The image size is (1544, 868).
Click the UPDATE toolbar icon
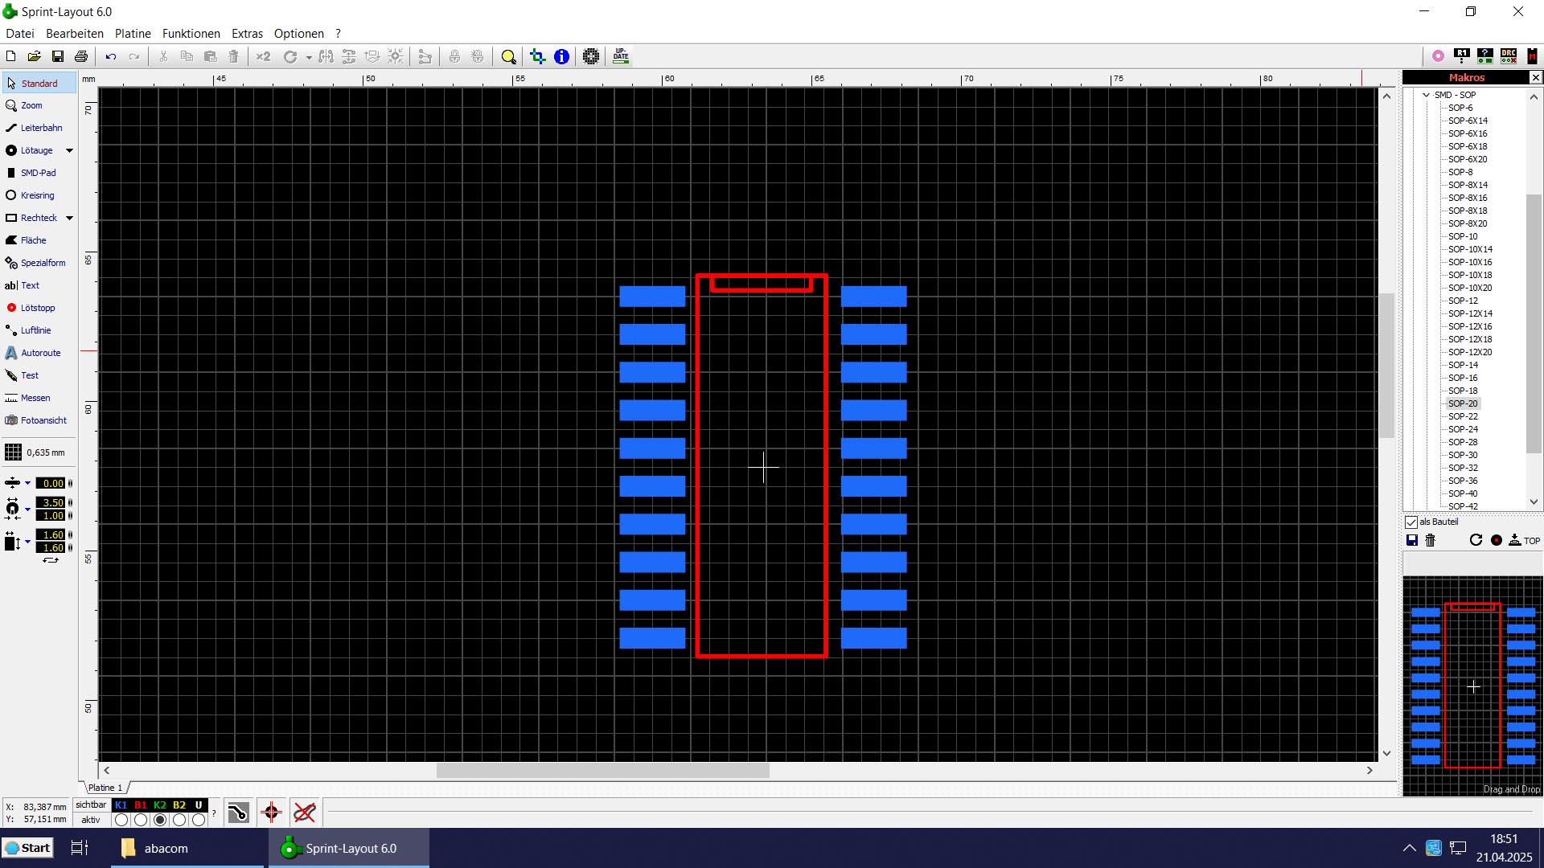[x=621, y=56]
